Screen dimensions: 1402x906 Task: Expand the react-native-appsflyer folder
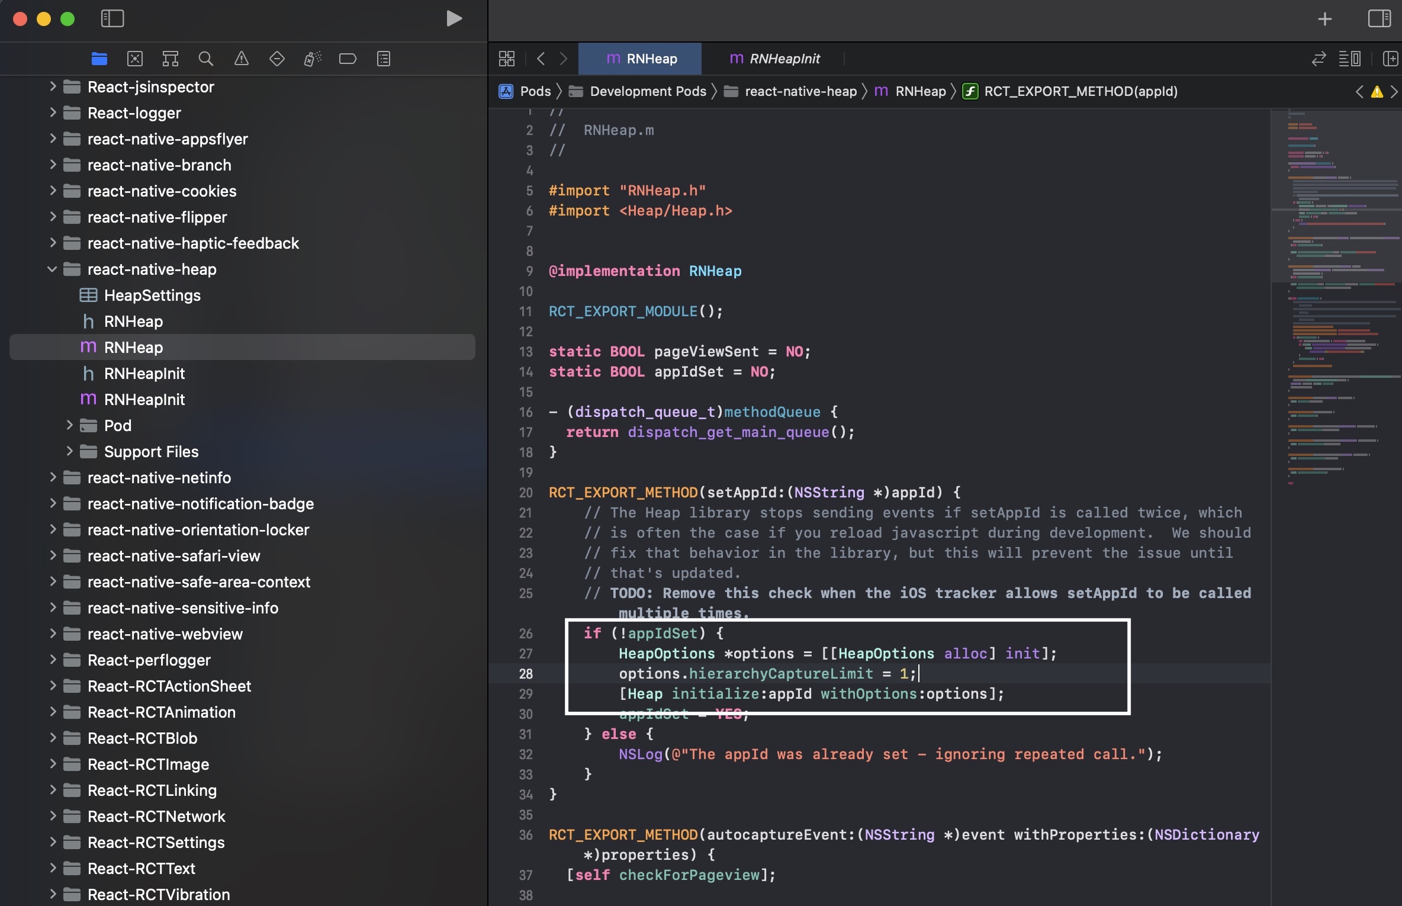click(x=53, y=139)
